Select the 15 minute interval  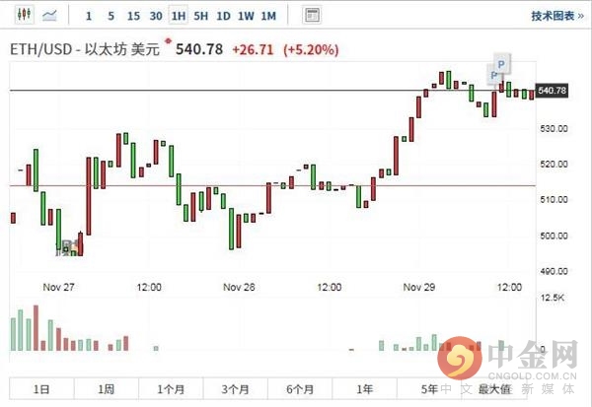click(x=133, y=16)
